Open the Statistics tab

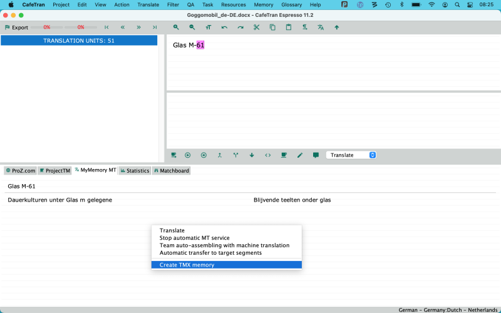pos(135,170)
